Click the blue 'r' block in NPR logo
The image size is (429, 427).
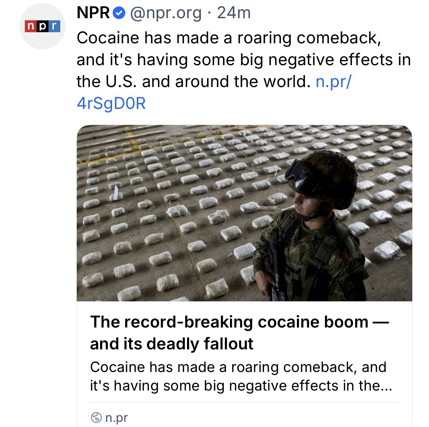click(x=54, y=26)
